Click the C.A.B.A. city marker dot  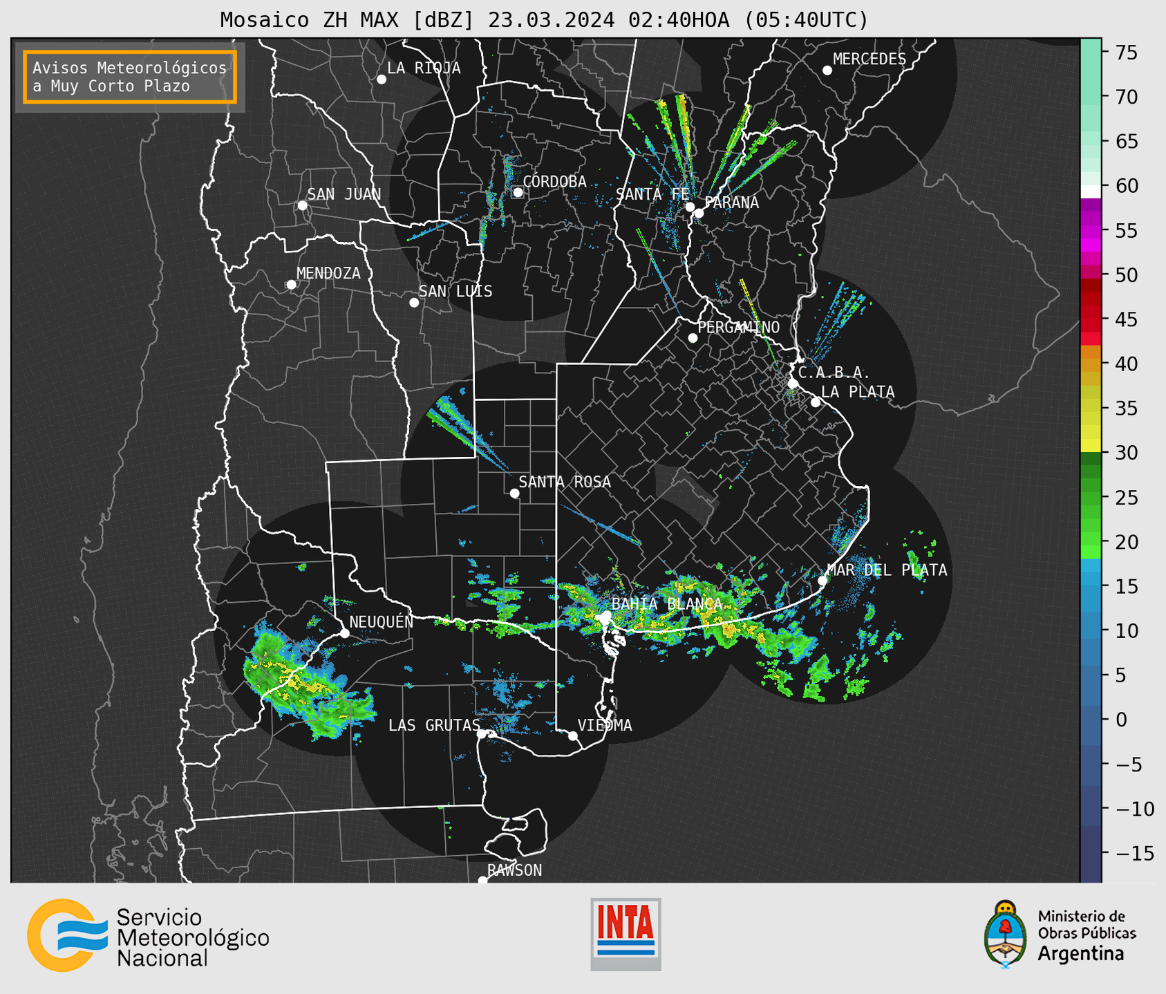(x=793, y=384)
